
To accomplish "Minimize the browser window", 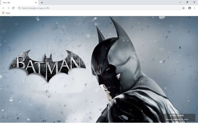I will click(x=180, y=2).
